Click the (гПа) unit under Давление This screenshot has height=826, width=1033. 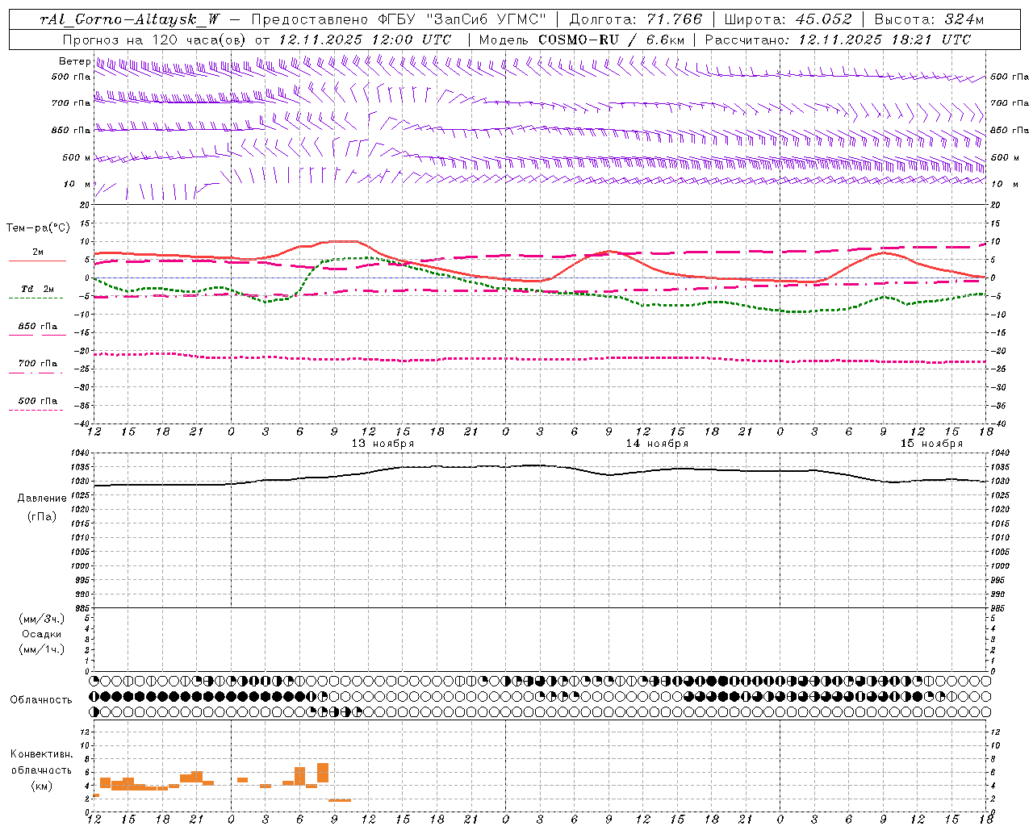point(42,517)
